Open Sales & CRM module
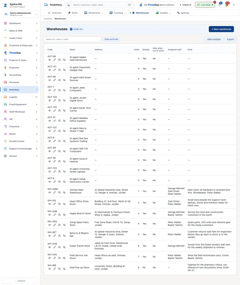The width and height of the screenshot is (240, 285). click(x=20, y=31)
